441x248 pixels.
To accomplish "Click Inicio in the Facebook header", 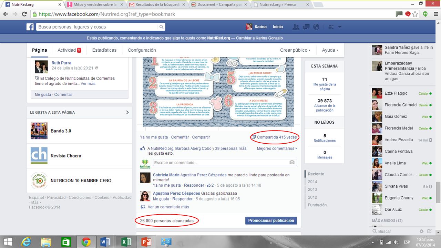I will (x=278, y=27).
